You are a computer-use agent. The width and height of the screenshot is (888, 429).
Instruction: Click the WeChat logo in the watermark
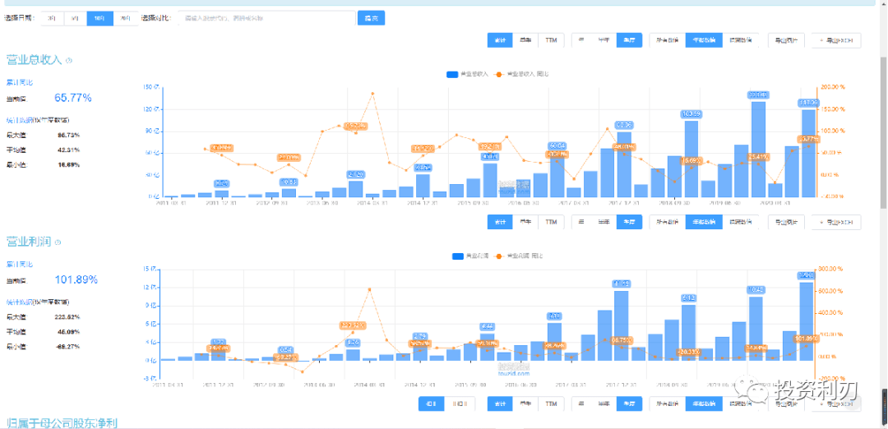[755, 392]
